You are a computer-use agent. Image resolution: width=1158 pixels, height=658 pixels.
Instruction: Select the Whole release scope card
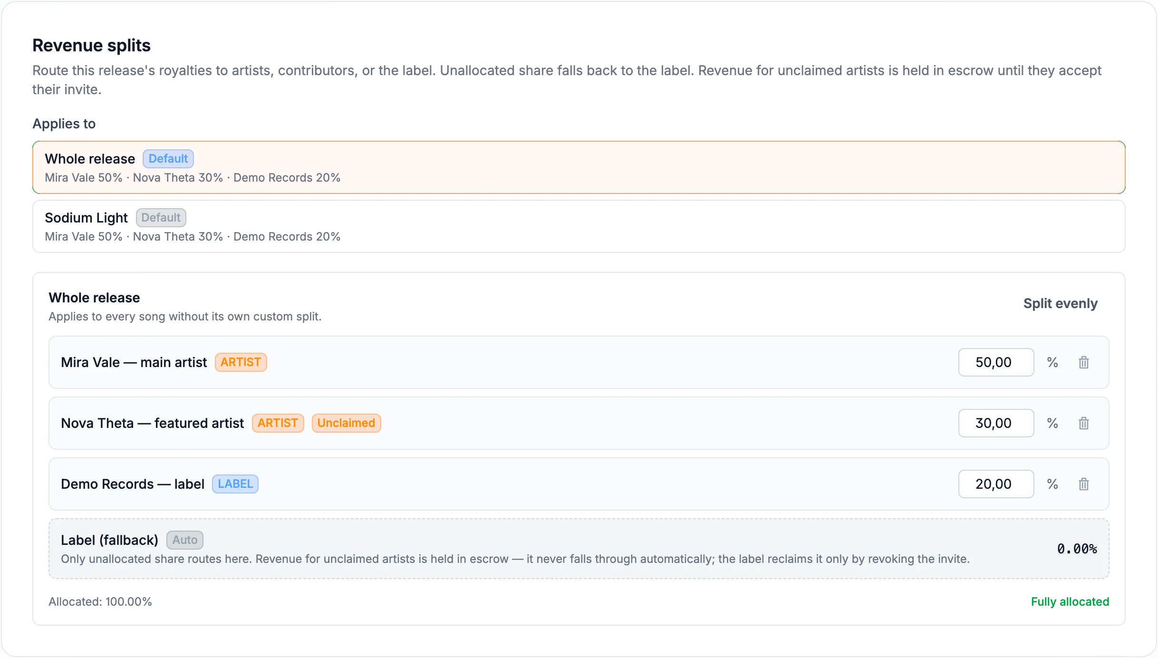coord(579,167)
